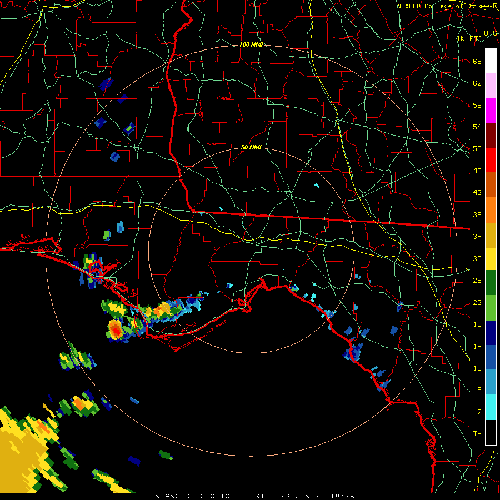This screenshot has width=500, height=500.
Task: Click the 'TOPS' legend title
Action: (488, 33)
